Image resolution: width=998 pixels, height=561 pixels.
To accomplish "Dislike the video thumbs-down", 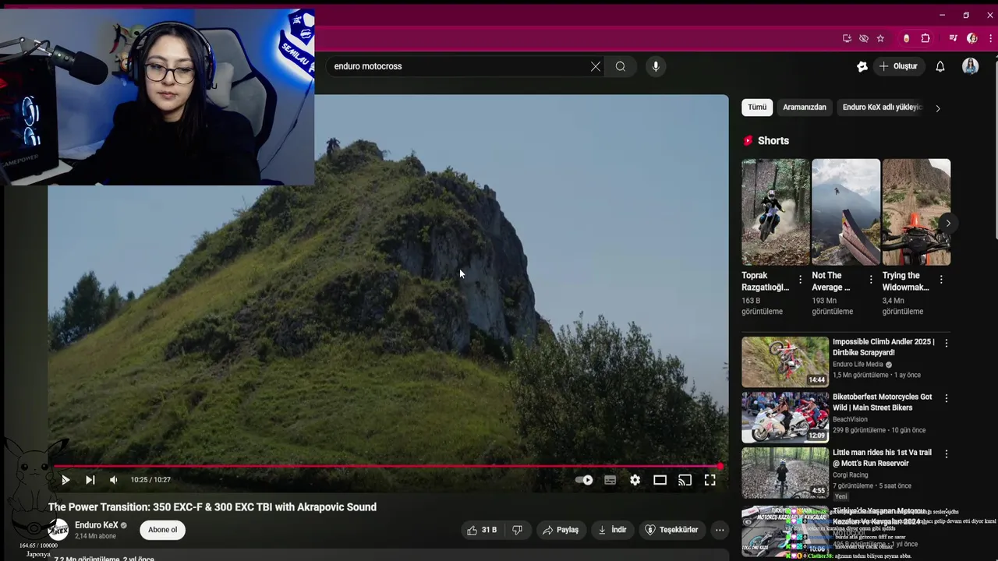I will click(x=517, y=530).
